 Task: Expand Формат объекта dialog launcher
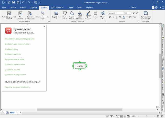(106, 21)
